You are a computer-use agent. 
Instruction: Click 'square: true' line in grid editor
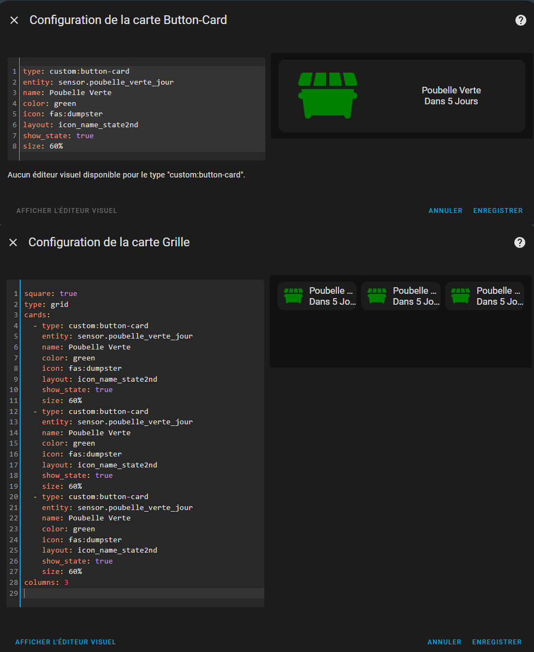pos(51,294)
